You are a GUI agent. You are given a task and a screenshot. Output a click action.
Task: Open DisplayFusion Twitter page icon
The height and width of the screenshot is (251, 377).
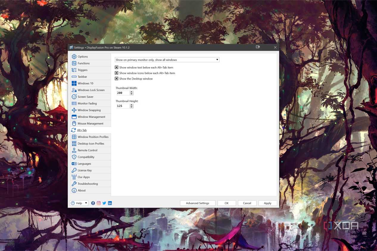click(104, 203)
